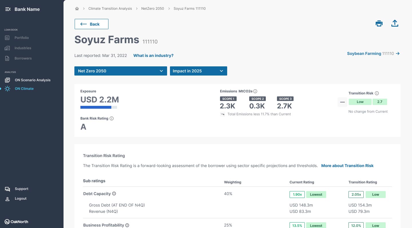Open the Net Zero 2050 scenario dropdown
412x228 pixels.
121,71
